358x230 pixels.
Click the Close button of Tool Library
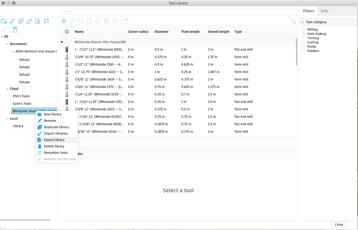click(339, 225)
